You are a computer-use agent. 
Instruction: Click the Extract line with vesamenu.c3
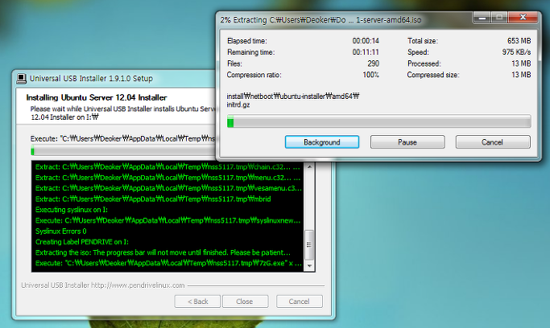click(x=168, y=188)
